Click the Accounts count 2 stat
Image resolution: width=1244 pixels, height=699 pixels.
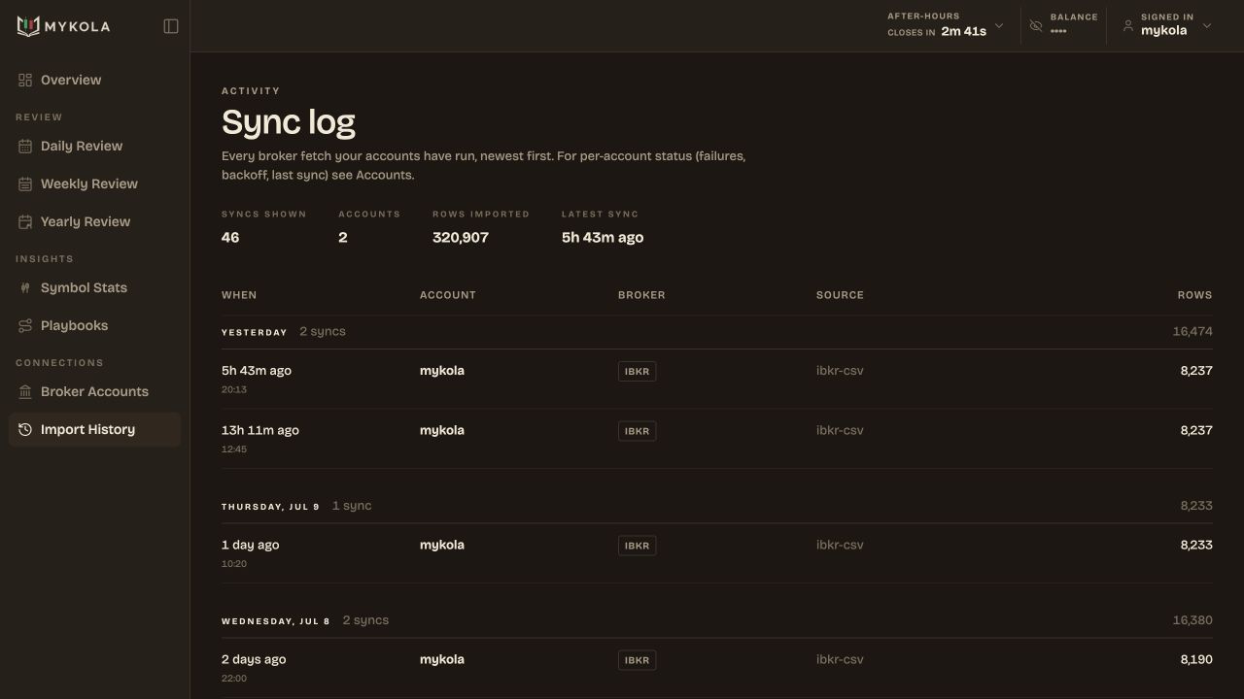[343, 237]
